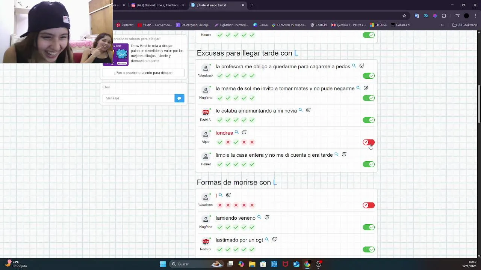Click '¡Pon a prueba tu talento para dibujar!' ad button
This screenshot has width=481, height=270.
(144, 73)
